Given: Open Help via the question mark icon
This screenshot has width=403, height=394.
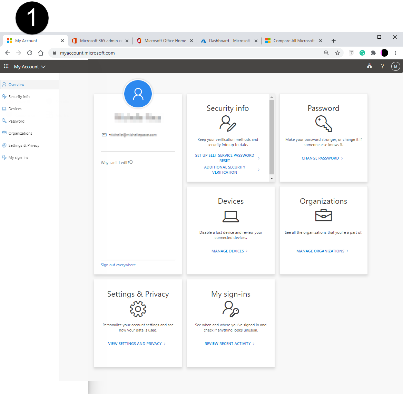Looking at the screenshot, I should point(382,66).
